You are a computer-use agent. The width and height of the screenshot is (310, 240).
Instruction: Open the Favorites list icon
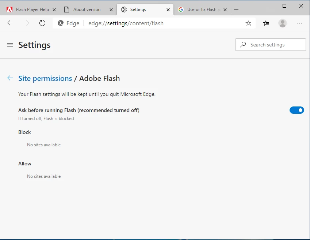(x=266, y=23)
